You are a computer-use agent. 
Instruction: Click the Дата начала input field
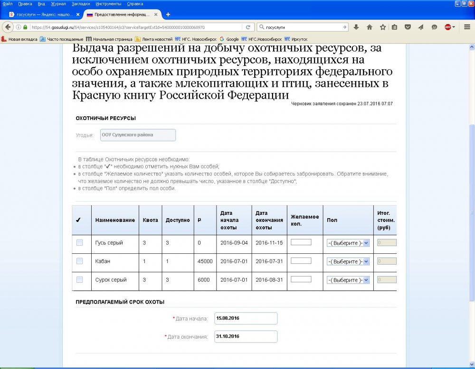[x=246, y=318]
